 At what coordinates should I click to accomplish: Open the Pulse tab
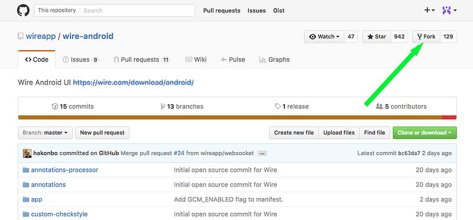(x=232, y=60)
